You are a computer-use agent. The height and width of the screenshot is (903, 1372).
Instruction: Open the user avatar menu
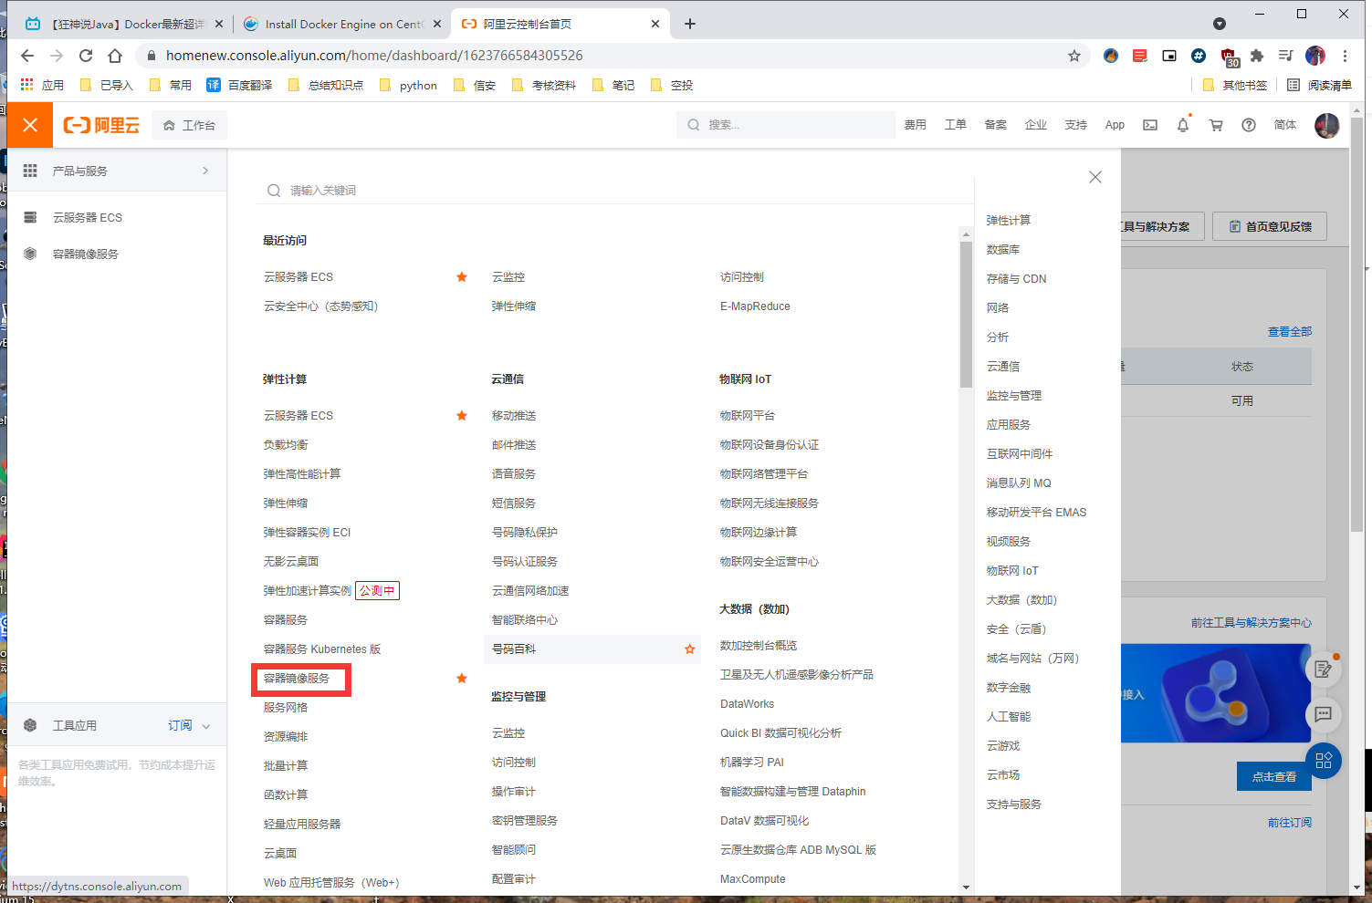pos(1326,125)
